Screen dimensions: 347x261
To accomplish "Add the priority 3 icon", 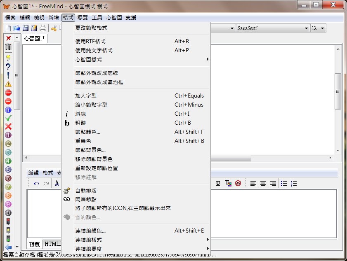I will [8, 152].
